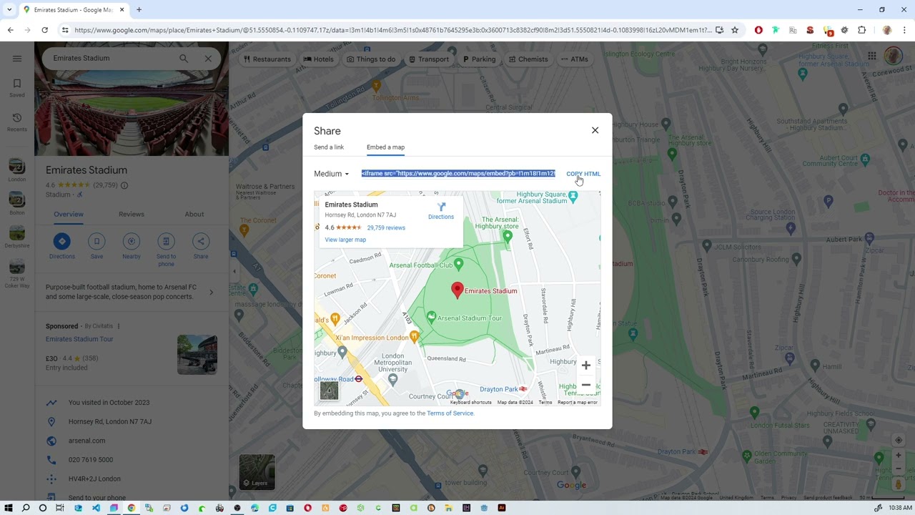
Task: Zoom in on embedded map preview
Action: 585,366
